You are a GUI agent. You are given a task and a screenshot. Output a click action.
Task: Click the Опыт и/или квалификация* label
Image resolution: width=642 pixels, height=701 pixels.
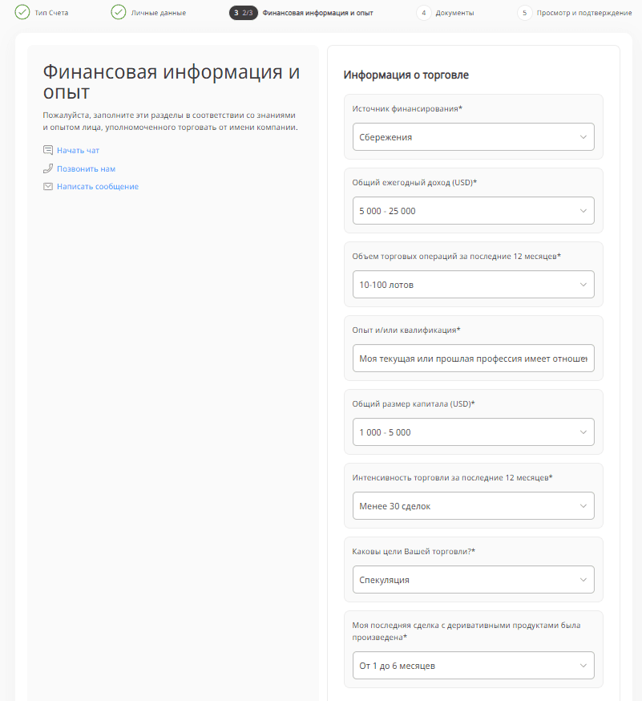(406, 330)
